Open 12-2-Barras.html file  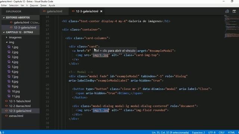(x=20, y=106)
